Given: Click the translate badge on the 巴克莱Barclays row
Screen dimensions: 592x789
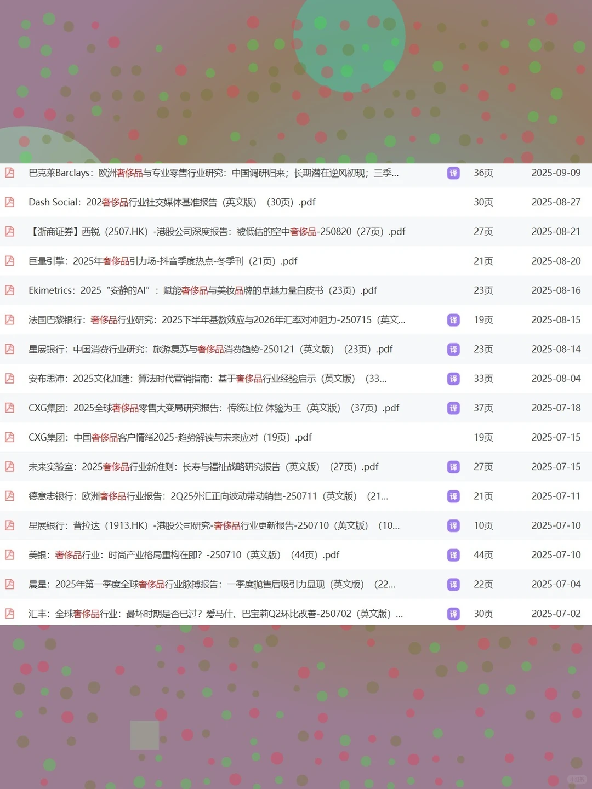Looking at the screenshot, I should pyautogui.click(x=453, y=173).
